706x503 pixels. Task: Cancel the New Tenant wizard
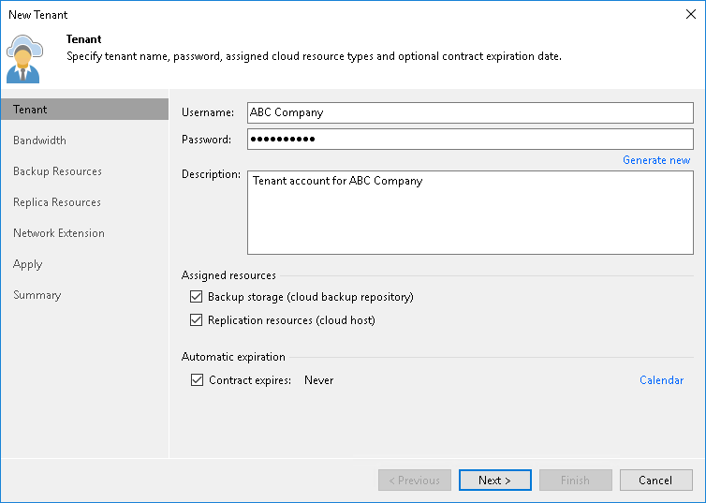655,480
